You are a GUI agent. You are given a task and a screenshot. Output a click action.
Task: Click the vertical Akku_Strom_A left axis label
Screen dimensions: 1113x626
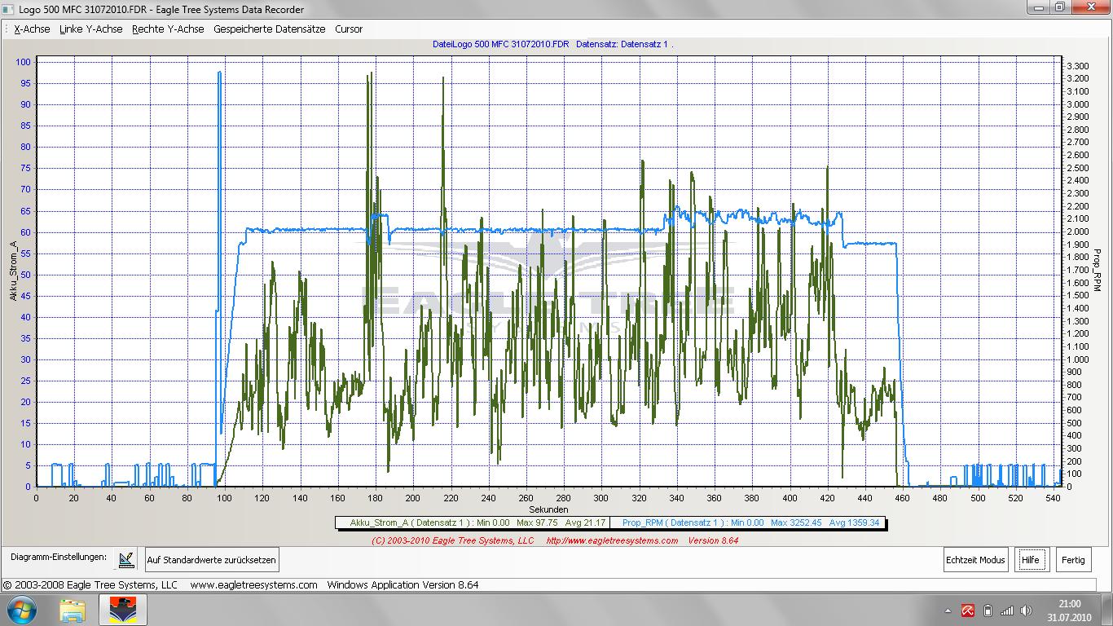pyautogui.click(x=13, y=271)
